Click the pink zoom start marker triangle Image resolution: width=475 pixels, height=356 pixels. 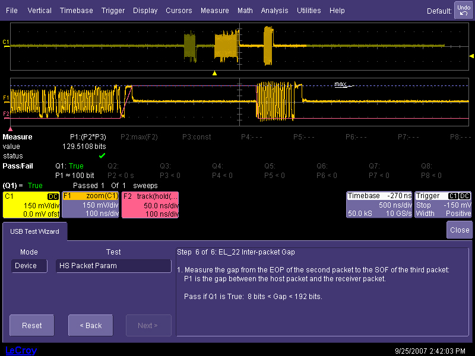[10, 128]
